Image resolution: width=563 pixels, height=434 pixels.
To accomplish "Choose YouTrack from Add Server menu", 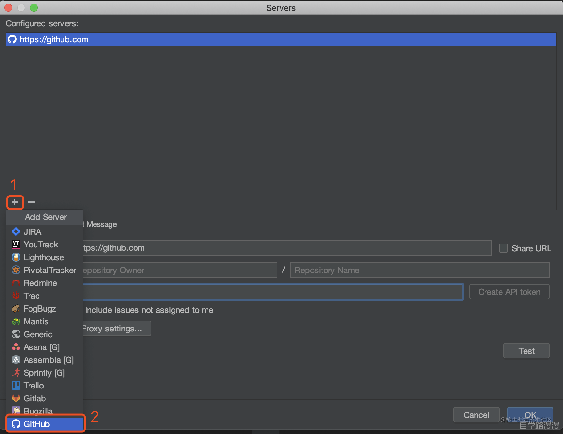I will coord(45,244).
